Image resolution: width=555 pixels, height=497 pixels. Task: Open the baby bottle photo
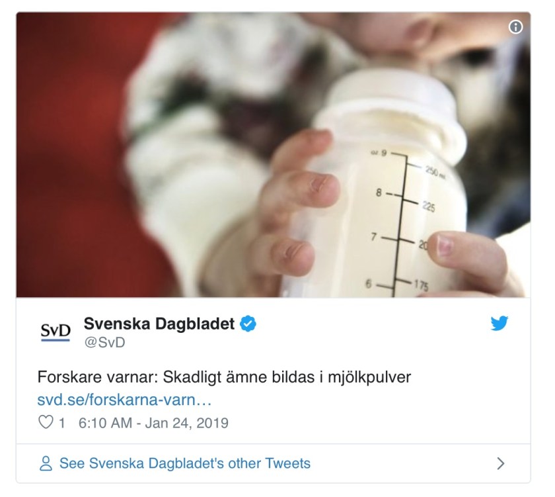coord(274,155)
